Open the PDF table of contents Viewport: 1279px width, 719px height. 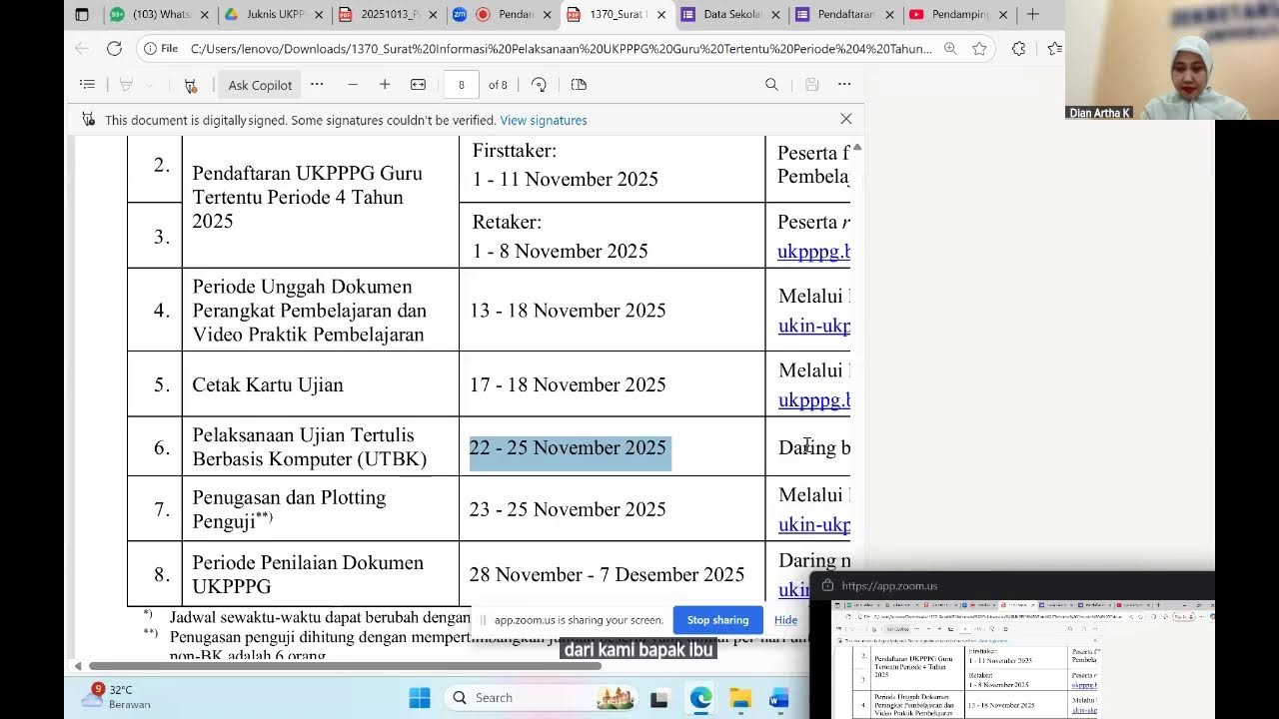click(87, 85)
